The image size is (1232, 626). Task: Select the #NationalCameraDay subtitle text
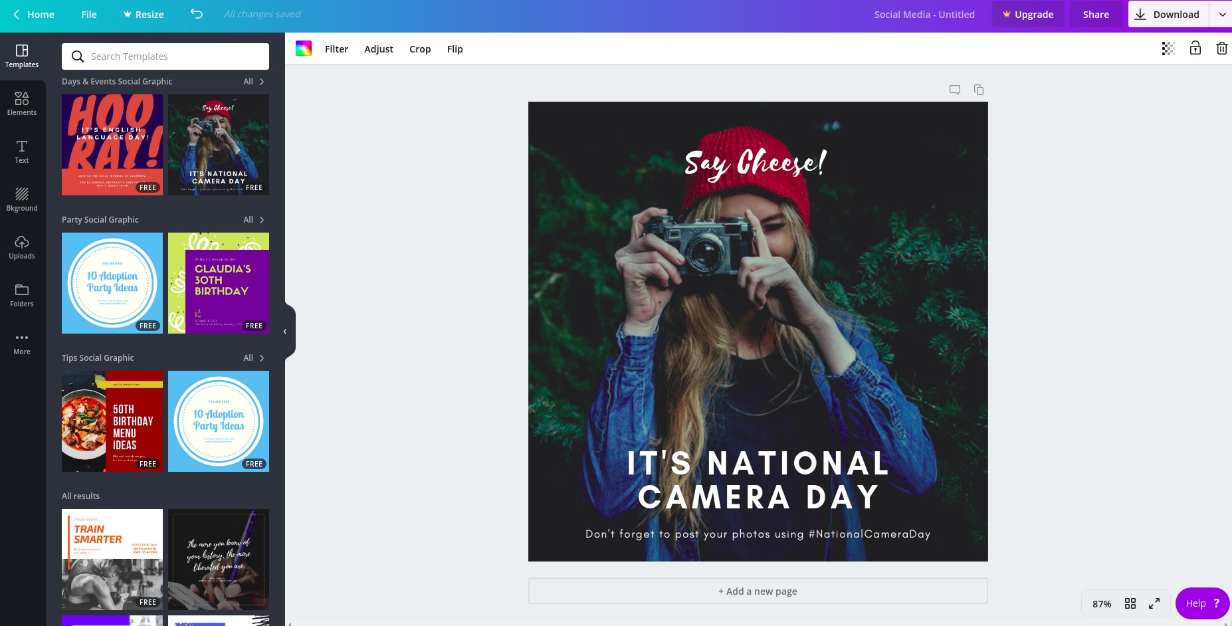(x=758, y=534)
